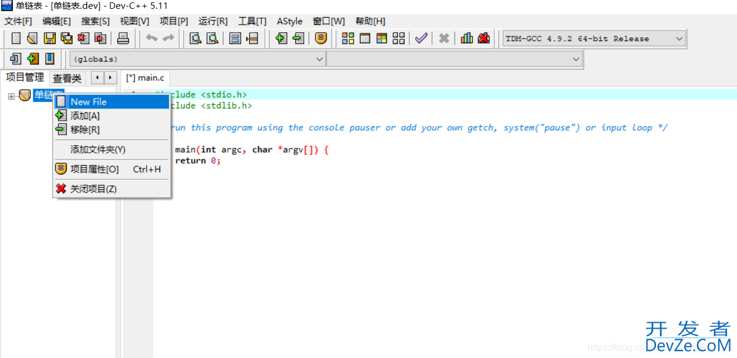The height and width of the screenshot is (358, 737).
Task: Click the main(int argc, char *argv[]) line
Action: 252,149
